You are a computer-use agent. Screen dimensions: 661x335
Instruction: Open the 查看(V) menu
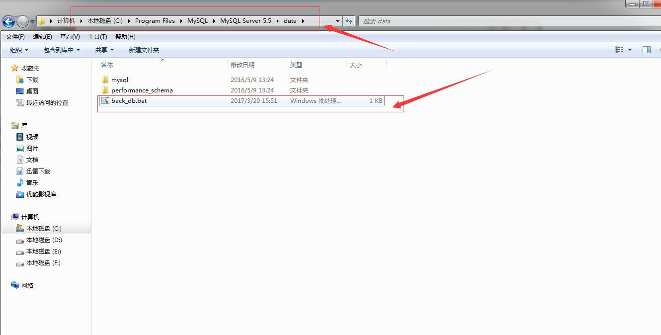[70, 37]
